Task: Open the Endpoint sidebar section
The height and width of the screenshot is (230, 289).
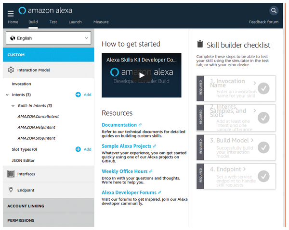Action: (49, 190)
